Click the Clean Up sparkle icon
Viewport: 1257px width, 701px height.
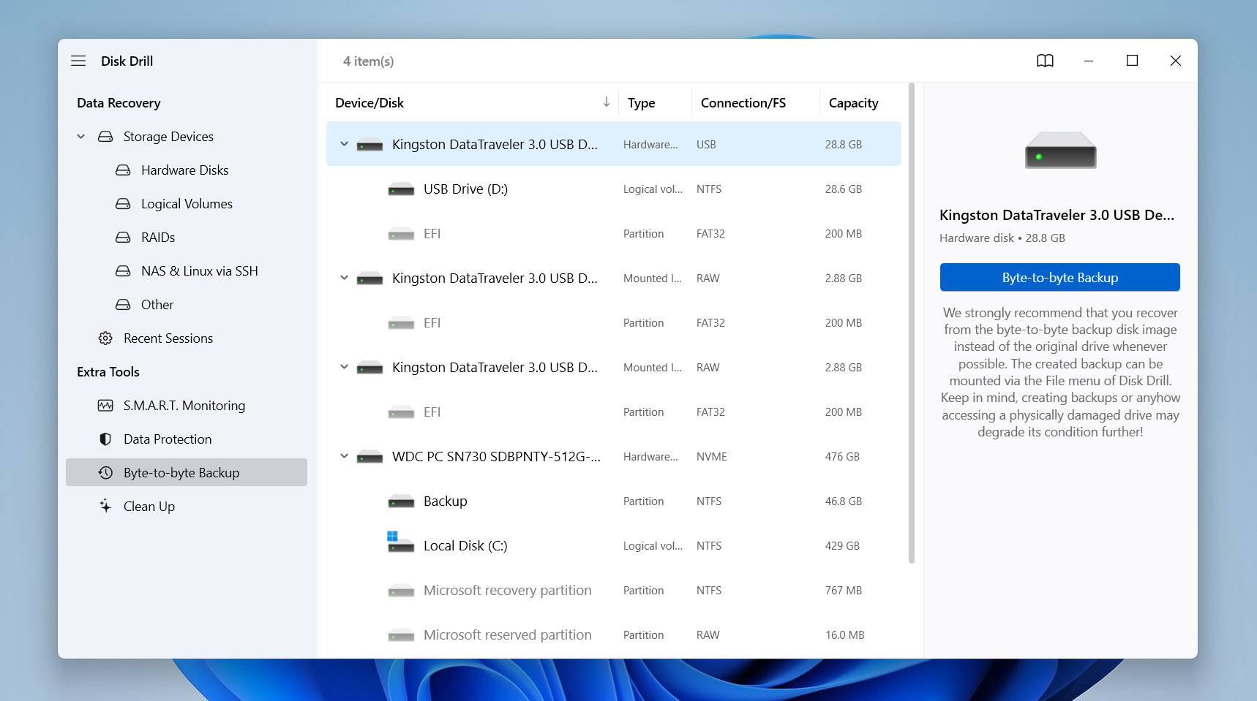[105, 506]
